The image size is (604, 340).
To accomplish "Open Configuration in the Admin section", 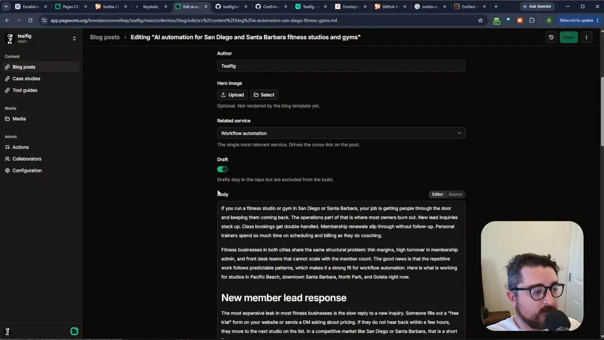I will tap(41, 170).
